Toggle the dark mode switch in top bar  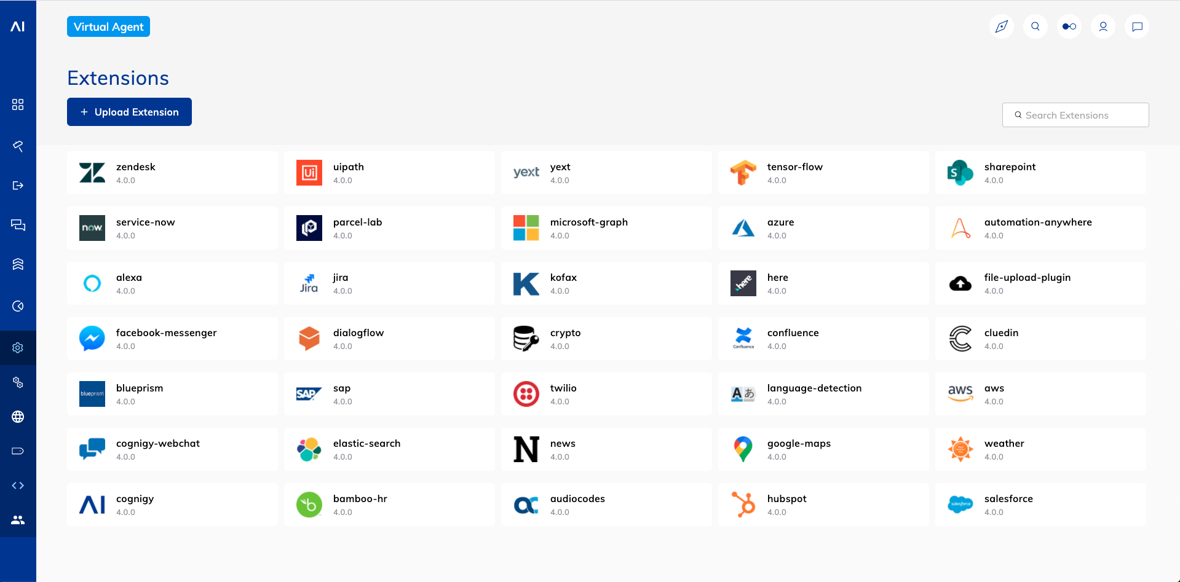[x=1069, y=26]
